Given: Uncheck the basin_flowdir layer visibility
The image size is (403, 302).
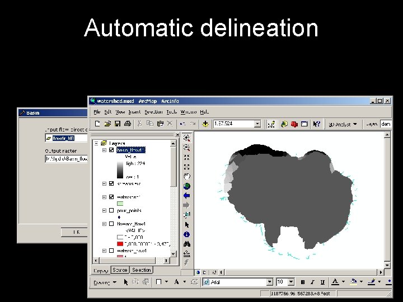Looking at the screenshot, I should click(111, 150).
